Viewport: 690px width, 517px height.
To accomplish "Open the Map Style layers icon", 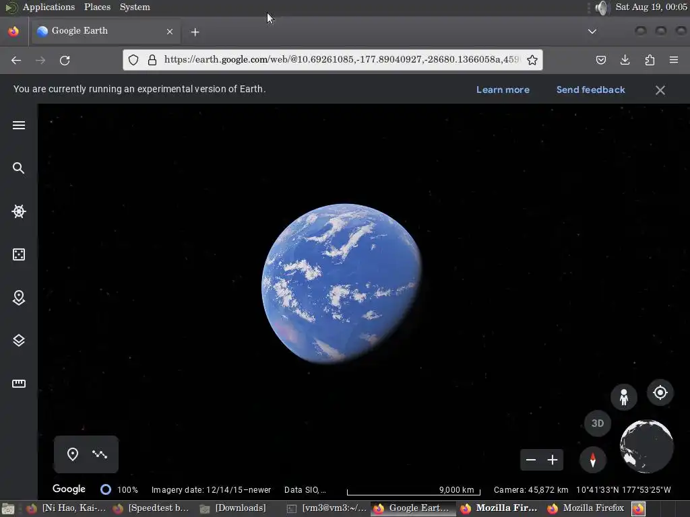I will click(x=18, y=341).
